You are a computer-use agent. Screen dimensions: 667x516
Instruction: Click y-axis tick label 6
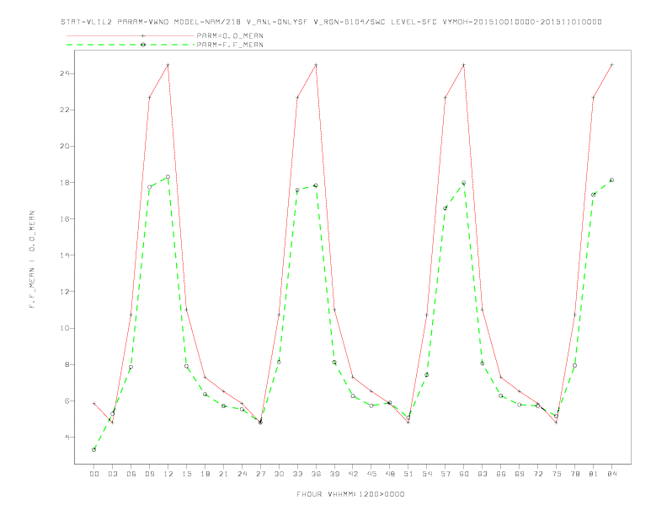coord(67,401)
